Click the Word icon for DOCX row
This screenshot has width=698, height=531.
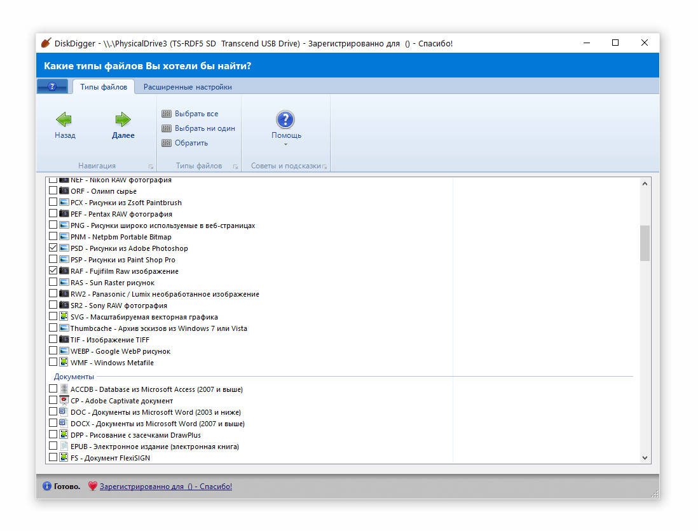(x=64, y=424)
